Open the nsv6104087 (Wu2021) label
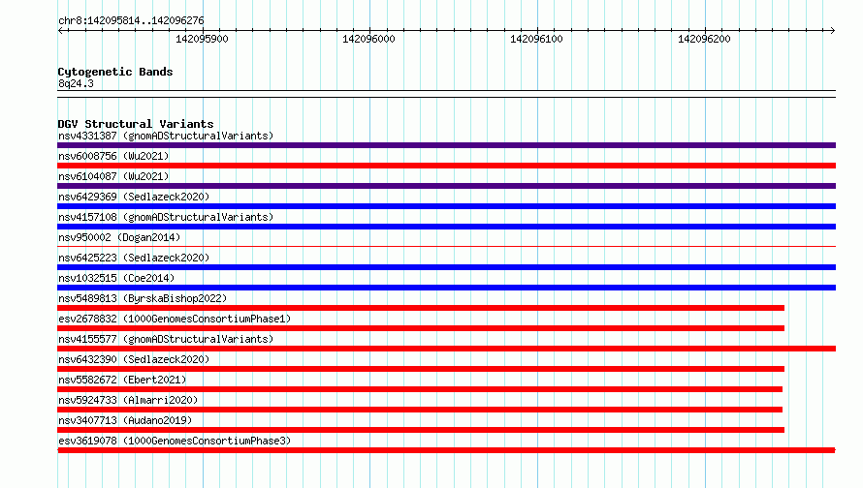Viewport: 863px width, 488px height. (x=113, y=176)
